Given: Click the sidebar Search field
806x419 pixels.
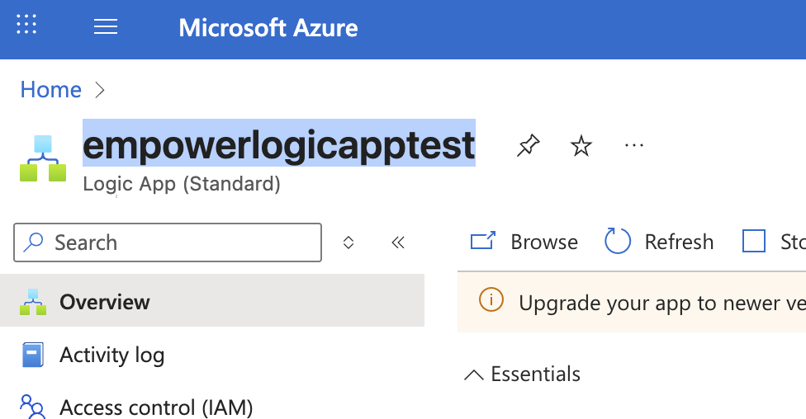Looking at the screenshot, I should pos(168,242).
